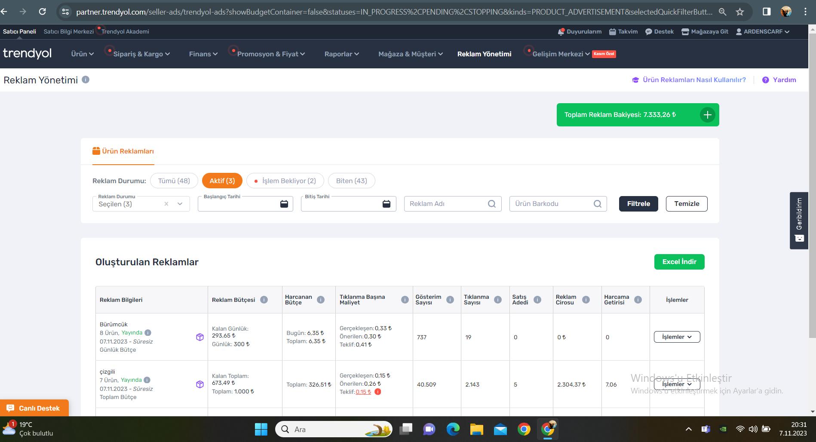Image resolution: width=816 pixels, height=442 pixels.
Task: Open File Explorer from the taskbar
Action: pyautogui.click(x=476, y=429)
